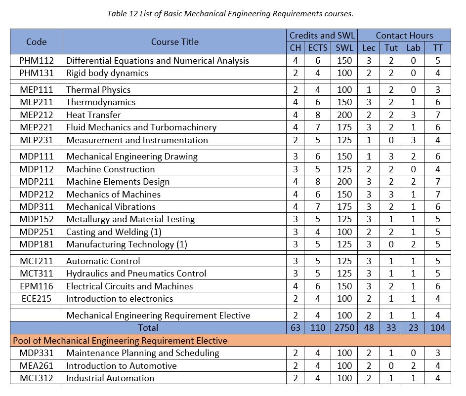This screenshot has height=396, width=466.
Task: Select the CH column header
Action: 295,48
